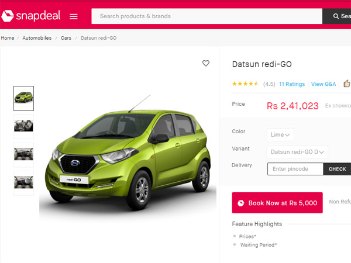Select the airbag interior thumbnail
The height and width of the screenshot is (263, 351).
(x=24, y=182)
